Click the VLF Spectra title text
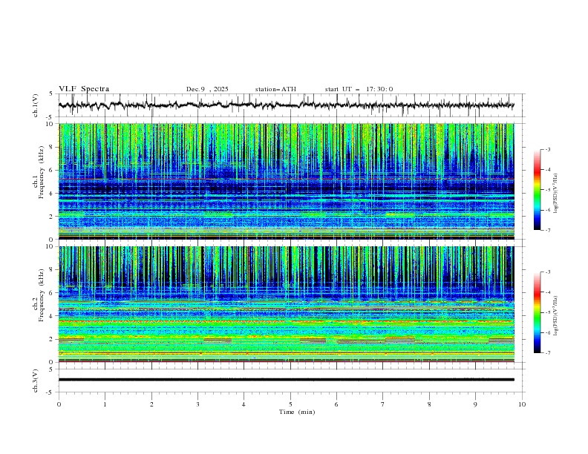This screenshot has height=454, width=588. (x=82, y=89)
